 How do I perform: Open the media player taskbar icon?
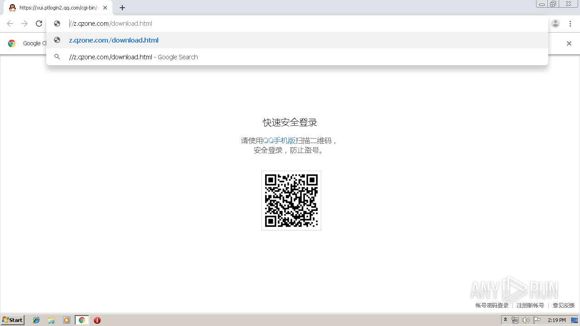coord(67,320)
